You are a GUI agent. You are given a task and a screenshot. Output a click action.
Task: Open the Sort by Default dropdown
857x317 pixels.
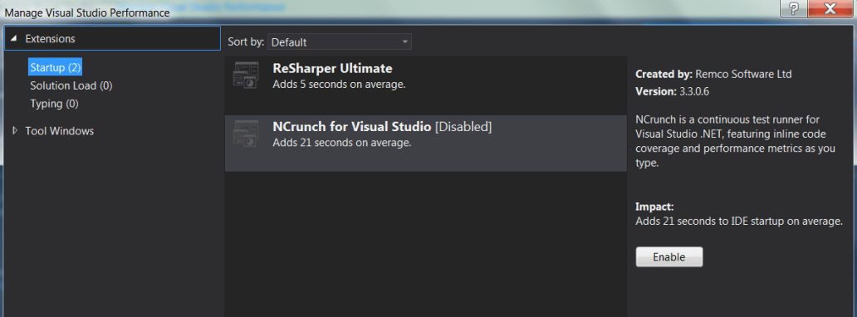[x=340, y=42]
